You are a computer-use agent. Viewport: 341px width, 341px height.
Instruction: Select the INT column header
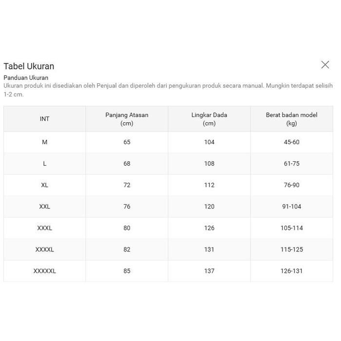44,119
